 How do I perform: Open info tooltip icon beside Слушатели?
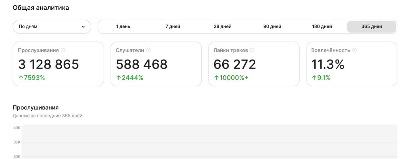point(148,50)
